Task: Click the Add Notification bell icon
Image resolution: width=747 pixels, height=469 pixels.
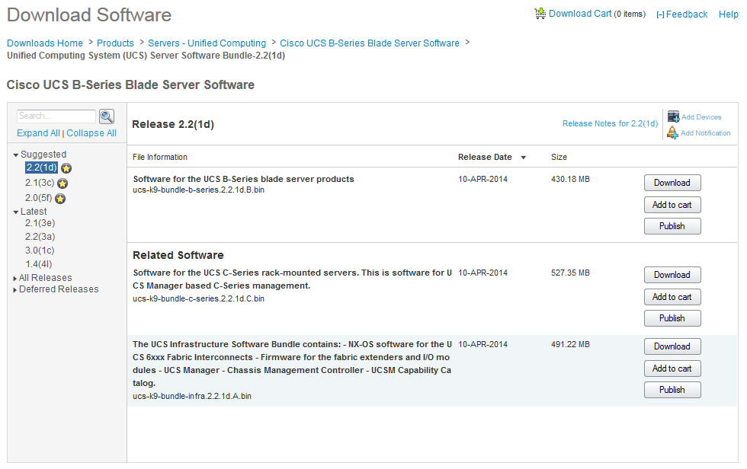Action: point(672,132)
